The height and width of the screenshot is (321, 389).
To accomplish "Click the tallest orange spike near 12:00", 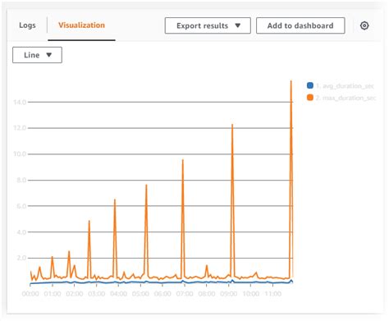I will point(291,81).
